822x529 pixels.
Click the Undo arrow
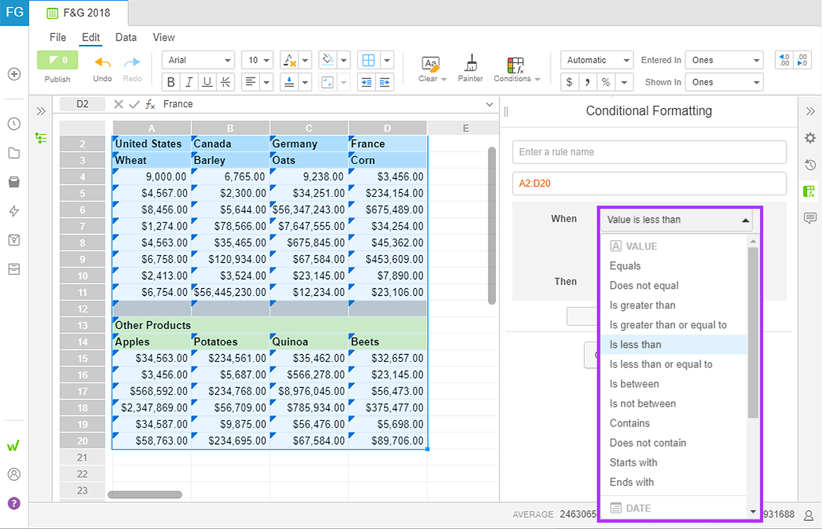tap(102, 63)
